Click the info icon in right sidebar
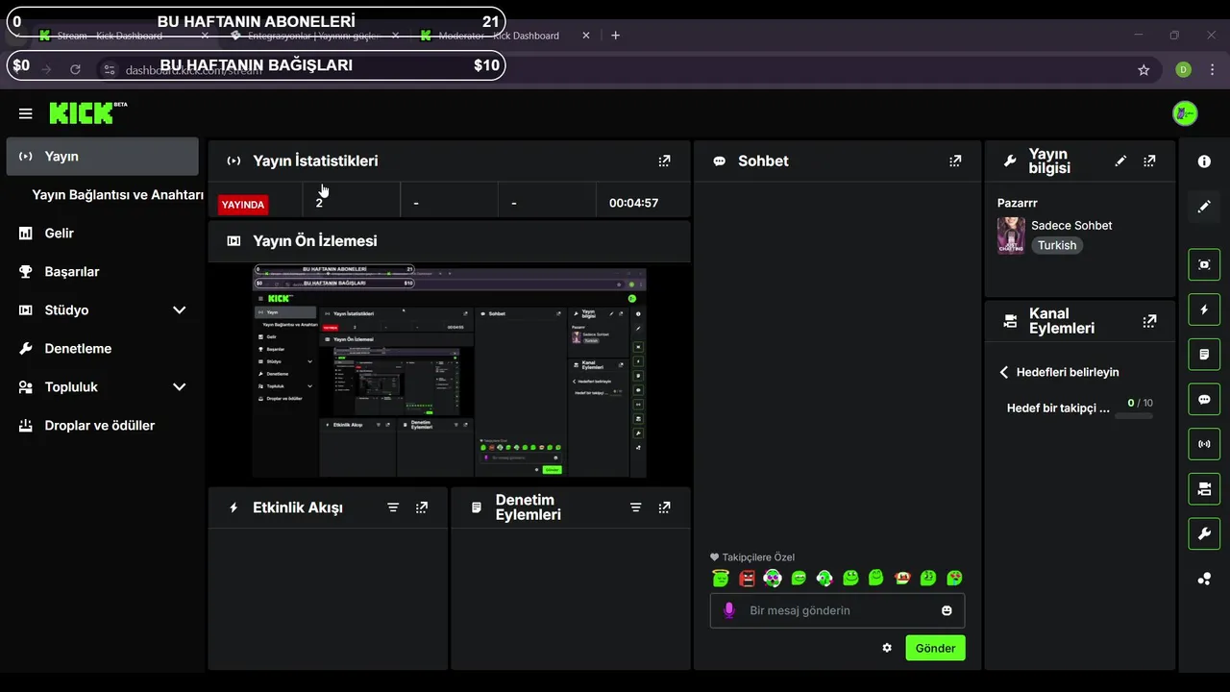The width and height of the screenshot is (1230, 692). click(x=1204, y=161)
